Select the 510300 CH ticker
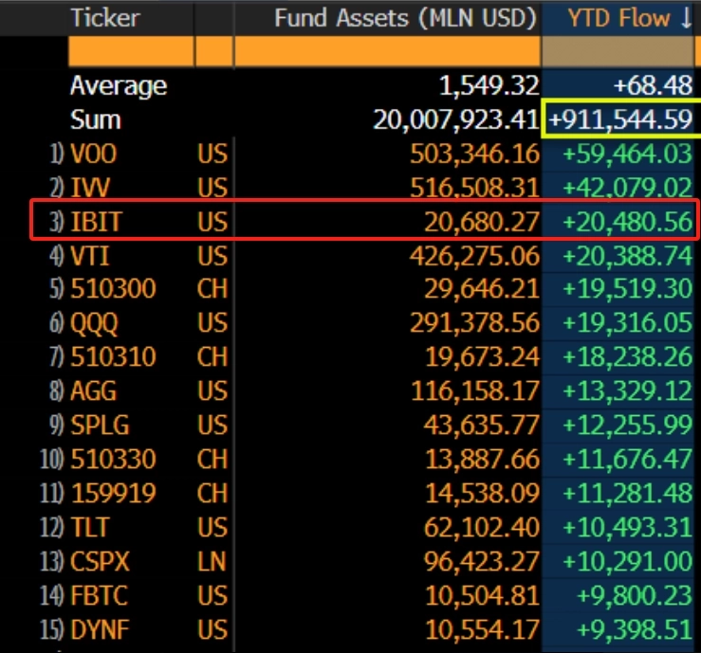This screenshot has width=701, height=653. (113, 290)
